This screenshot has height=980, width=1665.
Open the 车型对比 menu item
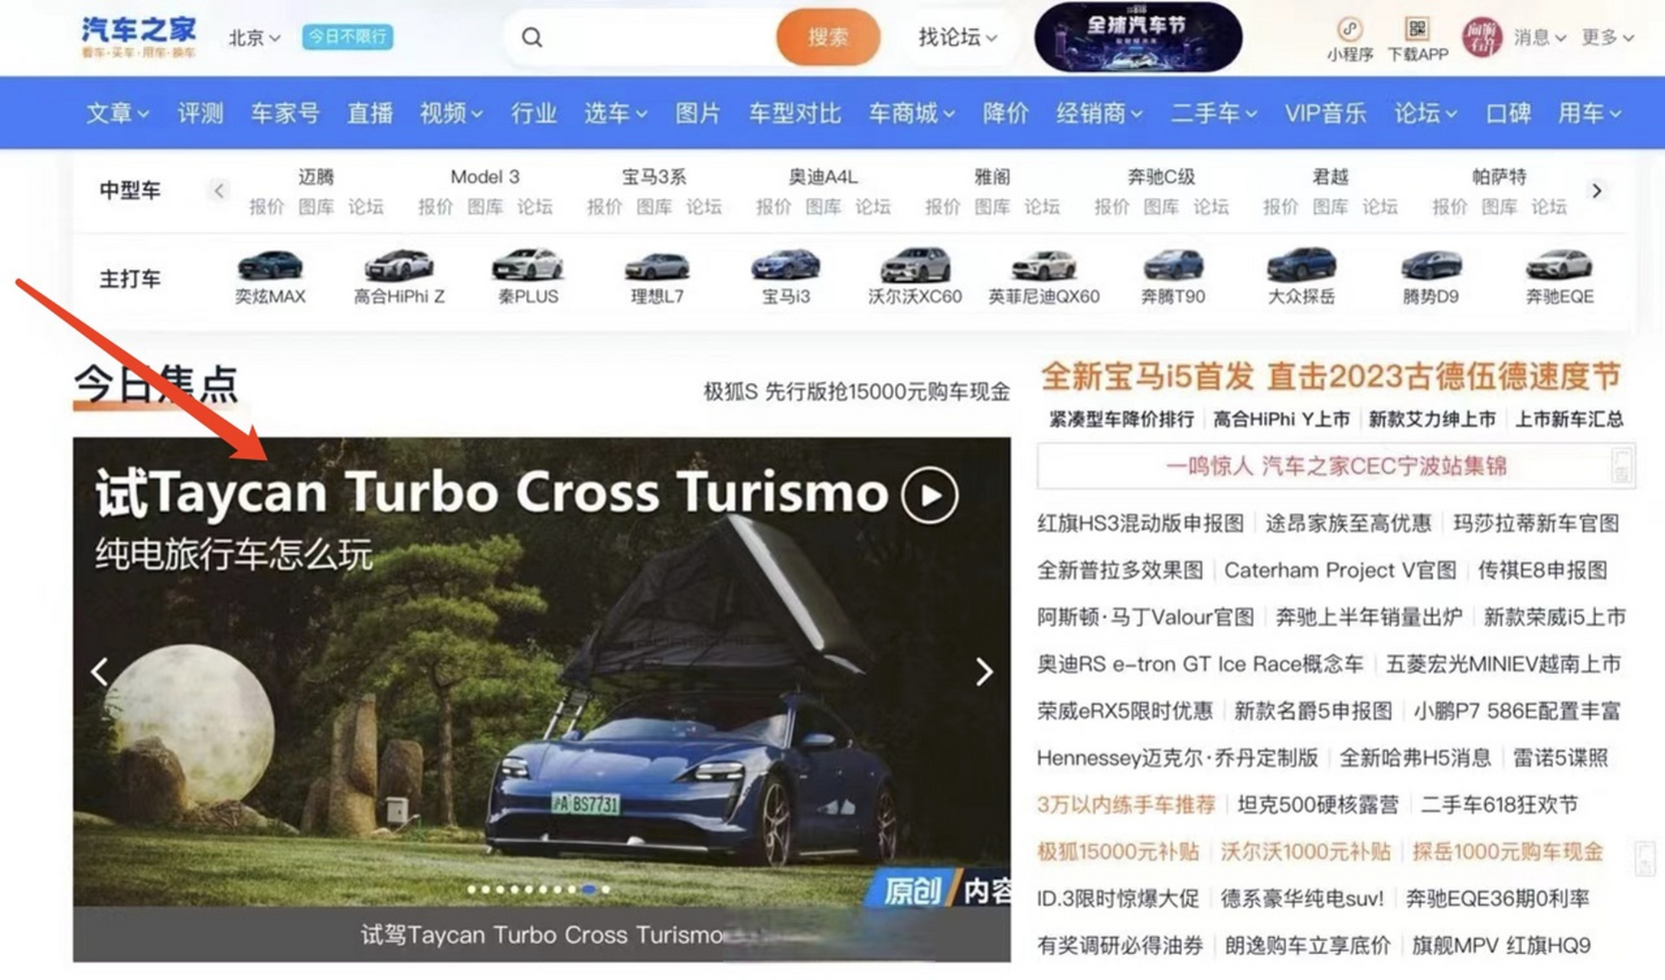coord(794,113)
